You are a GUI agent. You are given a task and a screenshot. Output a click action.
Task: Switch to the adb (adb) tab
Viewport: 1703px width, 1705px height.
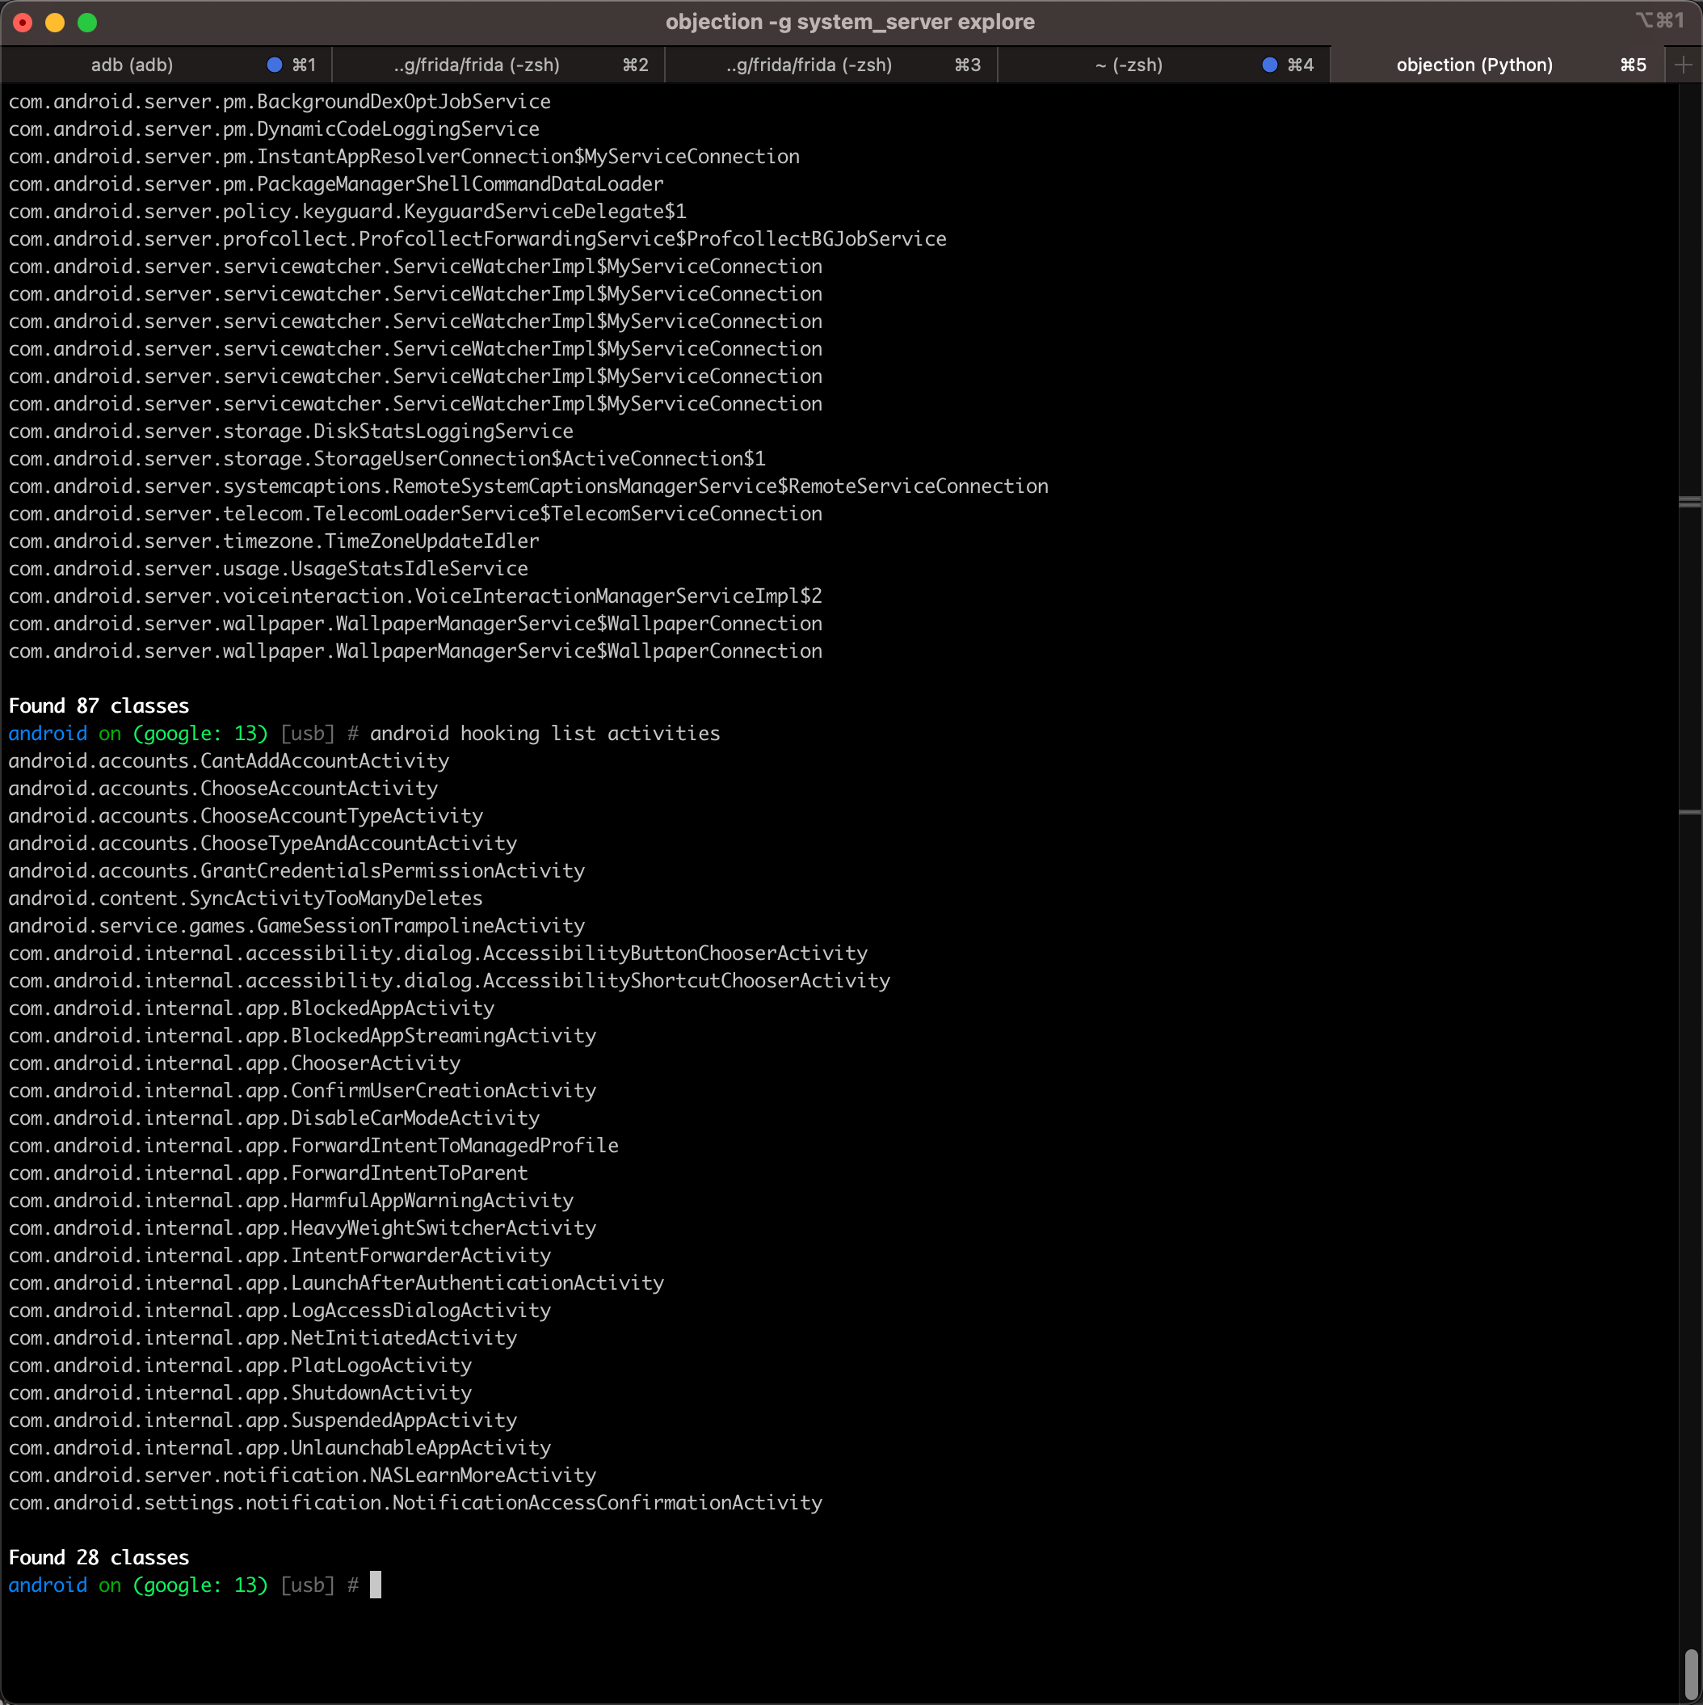point(166,65)
